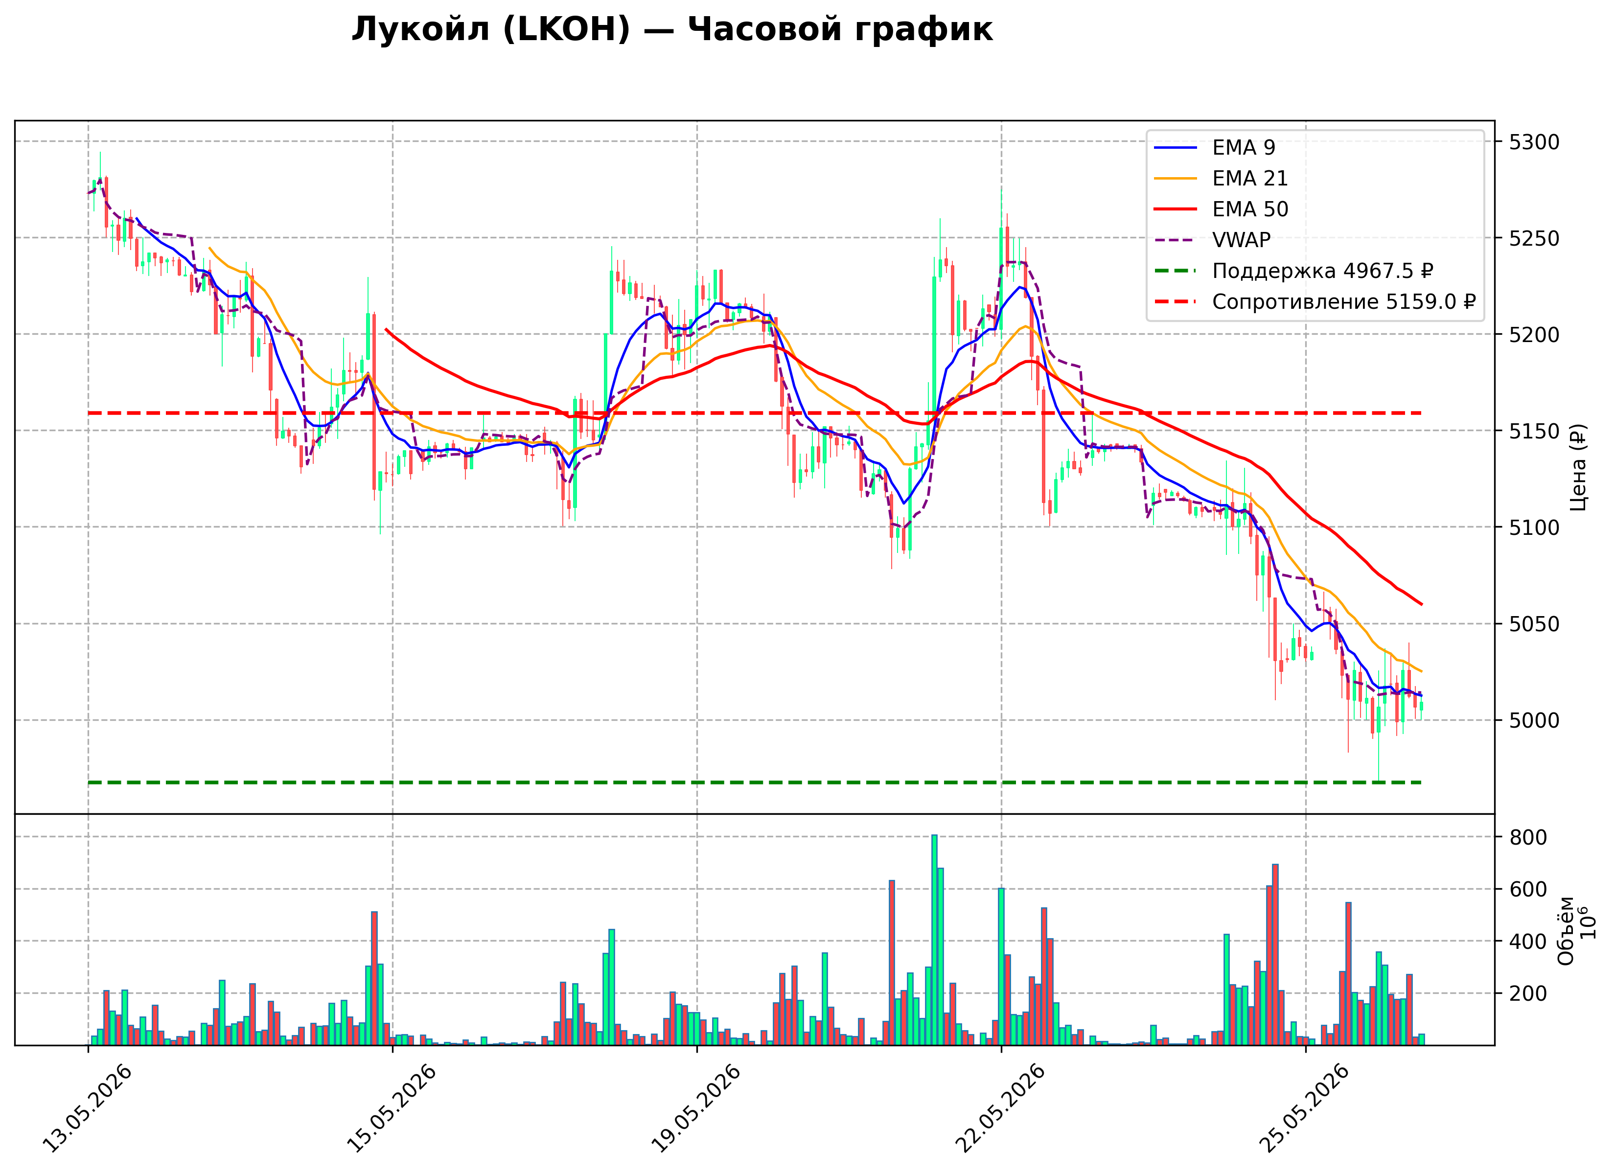Click the red dashed sample beside Сопротивление
Image resolution: width=1615 pixels, height=1171 pixels.
1176,302
